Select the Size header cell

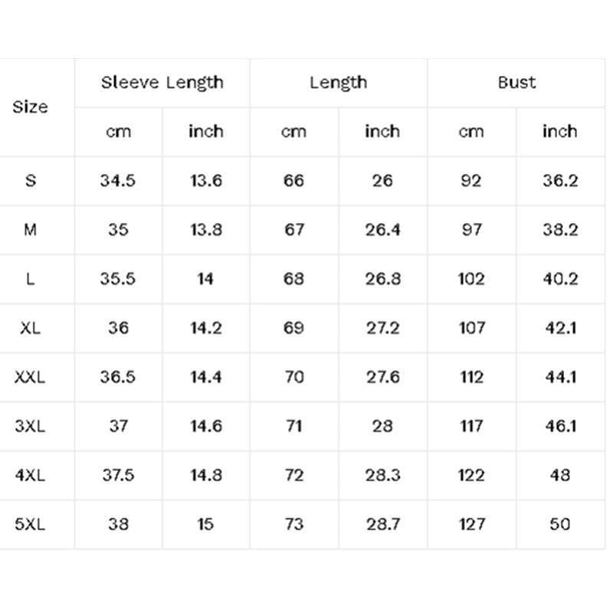[x=30, y=107]
